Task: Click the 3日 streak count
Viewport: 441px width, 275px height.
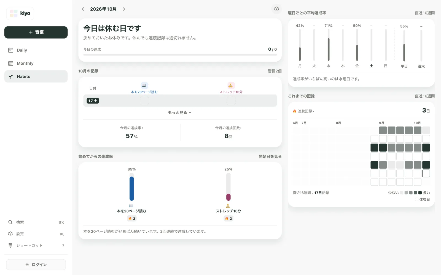Action: (x=426, y=111)
